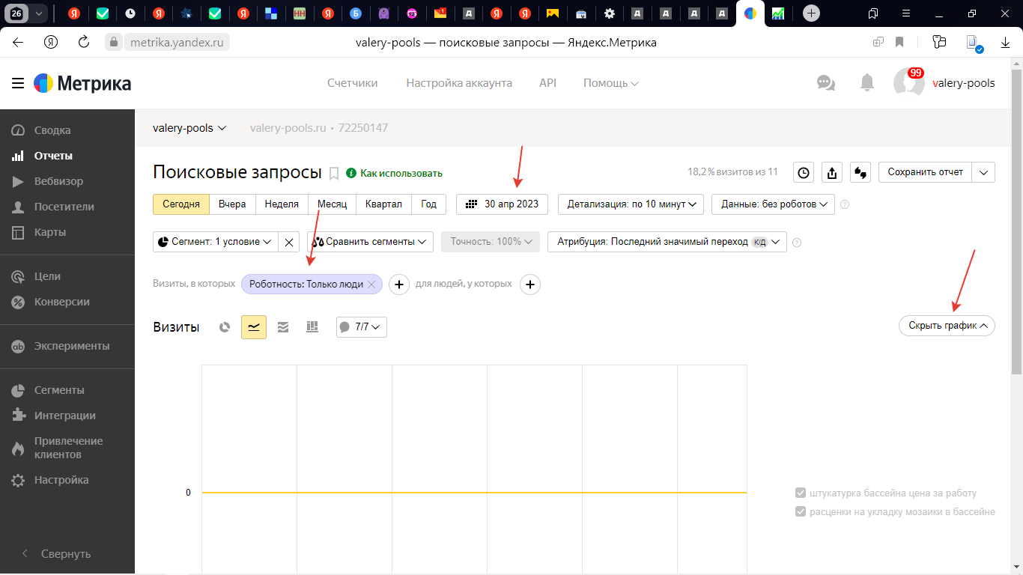Switch to the stacked area chart icon
This screenshot has height=575, width=1023.
(x=283, y=327)
